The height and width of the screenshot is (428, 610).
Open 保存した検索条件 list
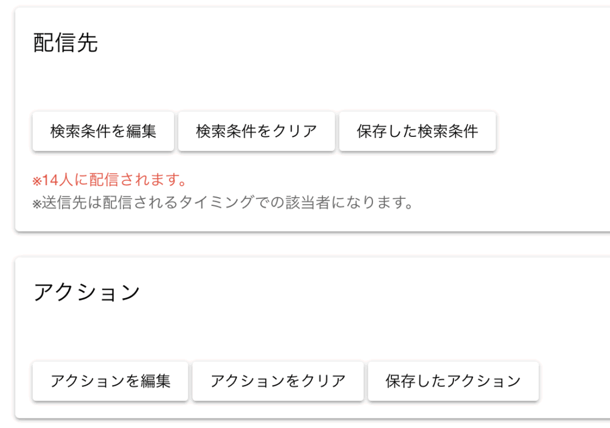tap(417, 131)
